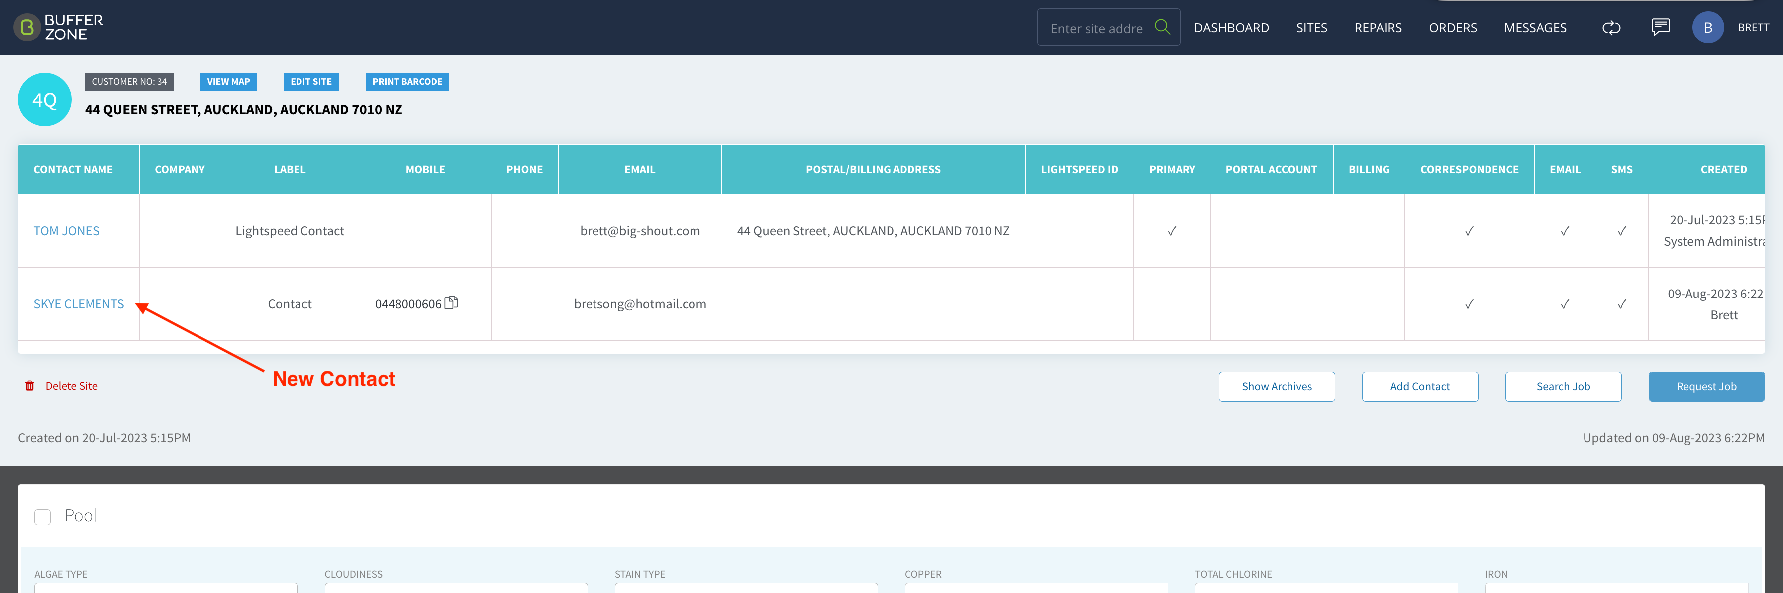Tick the Pool checkbox

click(43, 517)
